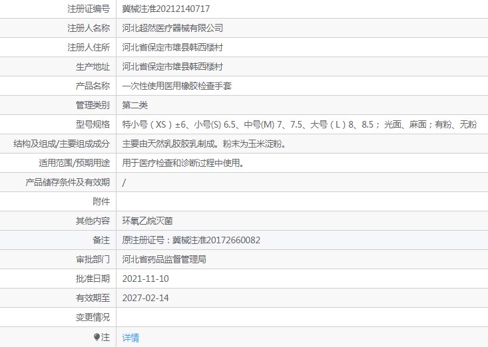The image size is (488, 347).
Task: Select registration number 冀械注准20212140717
Action: coord(166,9)
